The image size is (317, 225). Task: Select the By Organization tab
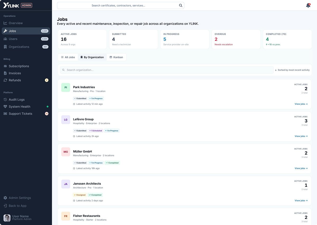click(92, 57)
